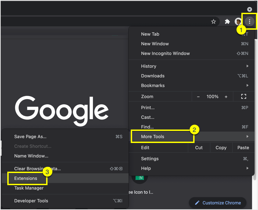Image resolution: width=258 pixels, height=210 pixels.
Task: Click the profile avatar icon
Action: (x=238, y=22)
